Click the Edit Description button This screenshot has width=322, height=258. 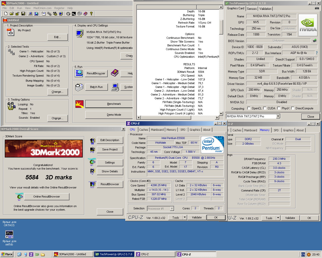pyautogui.click(x=110, y=140)
